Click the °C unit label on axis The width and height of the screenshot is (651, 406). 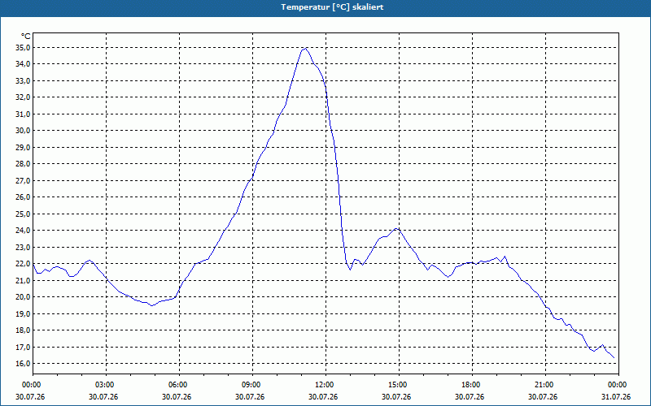26,37
